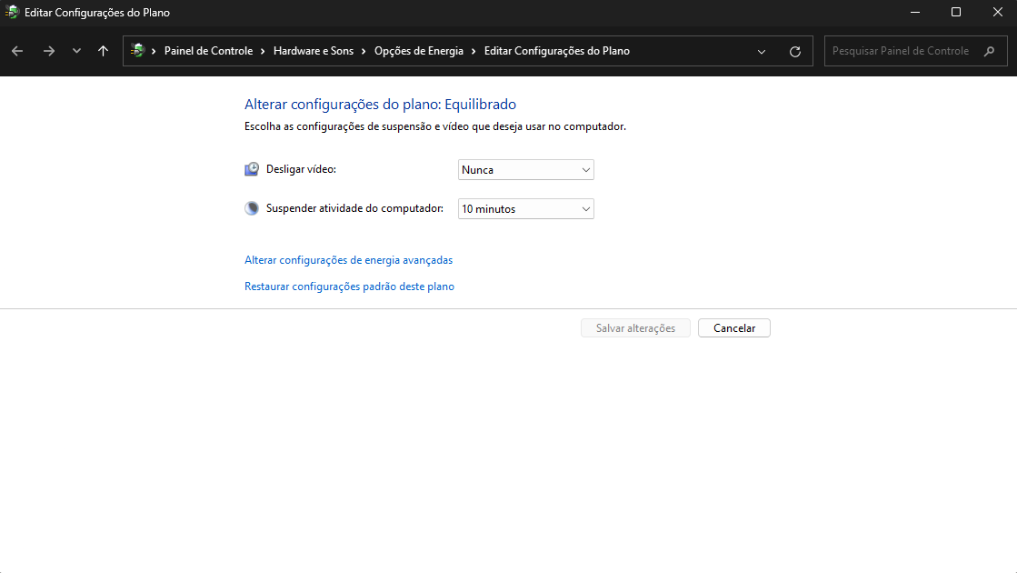Open Alterar configurações de energia avançadas
This screenshot has height=573, width=1017.
(x=348, y=260)
